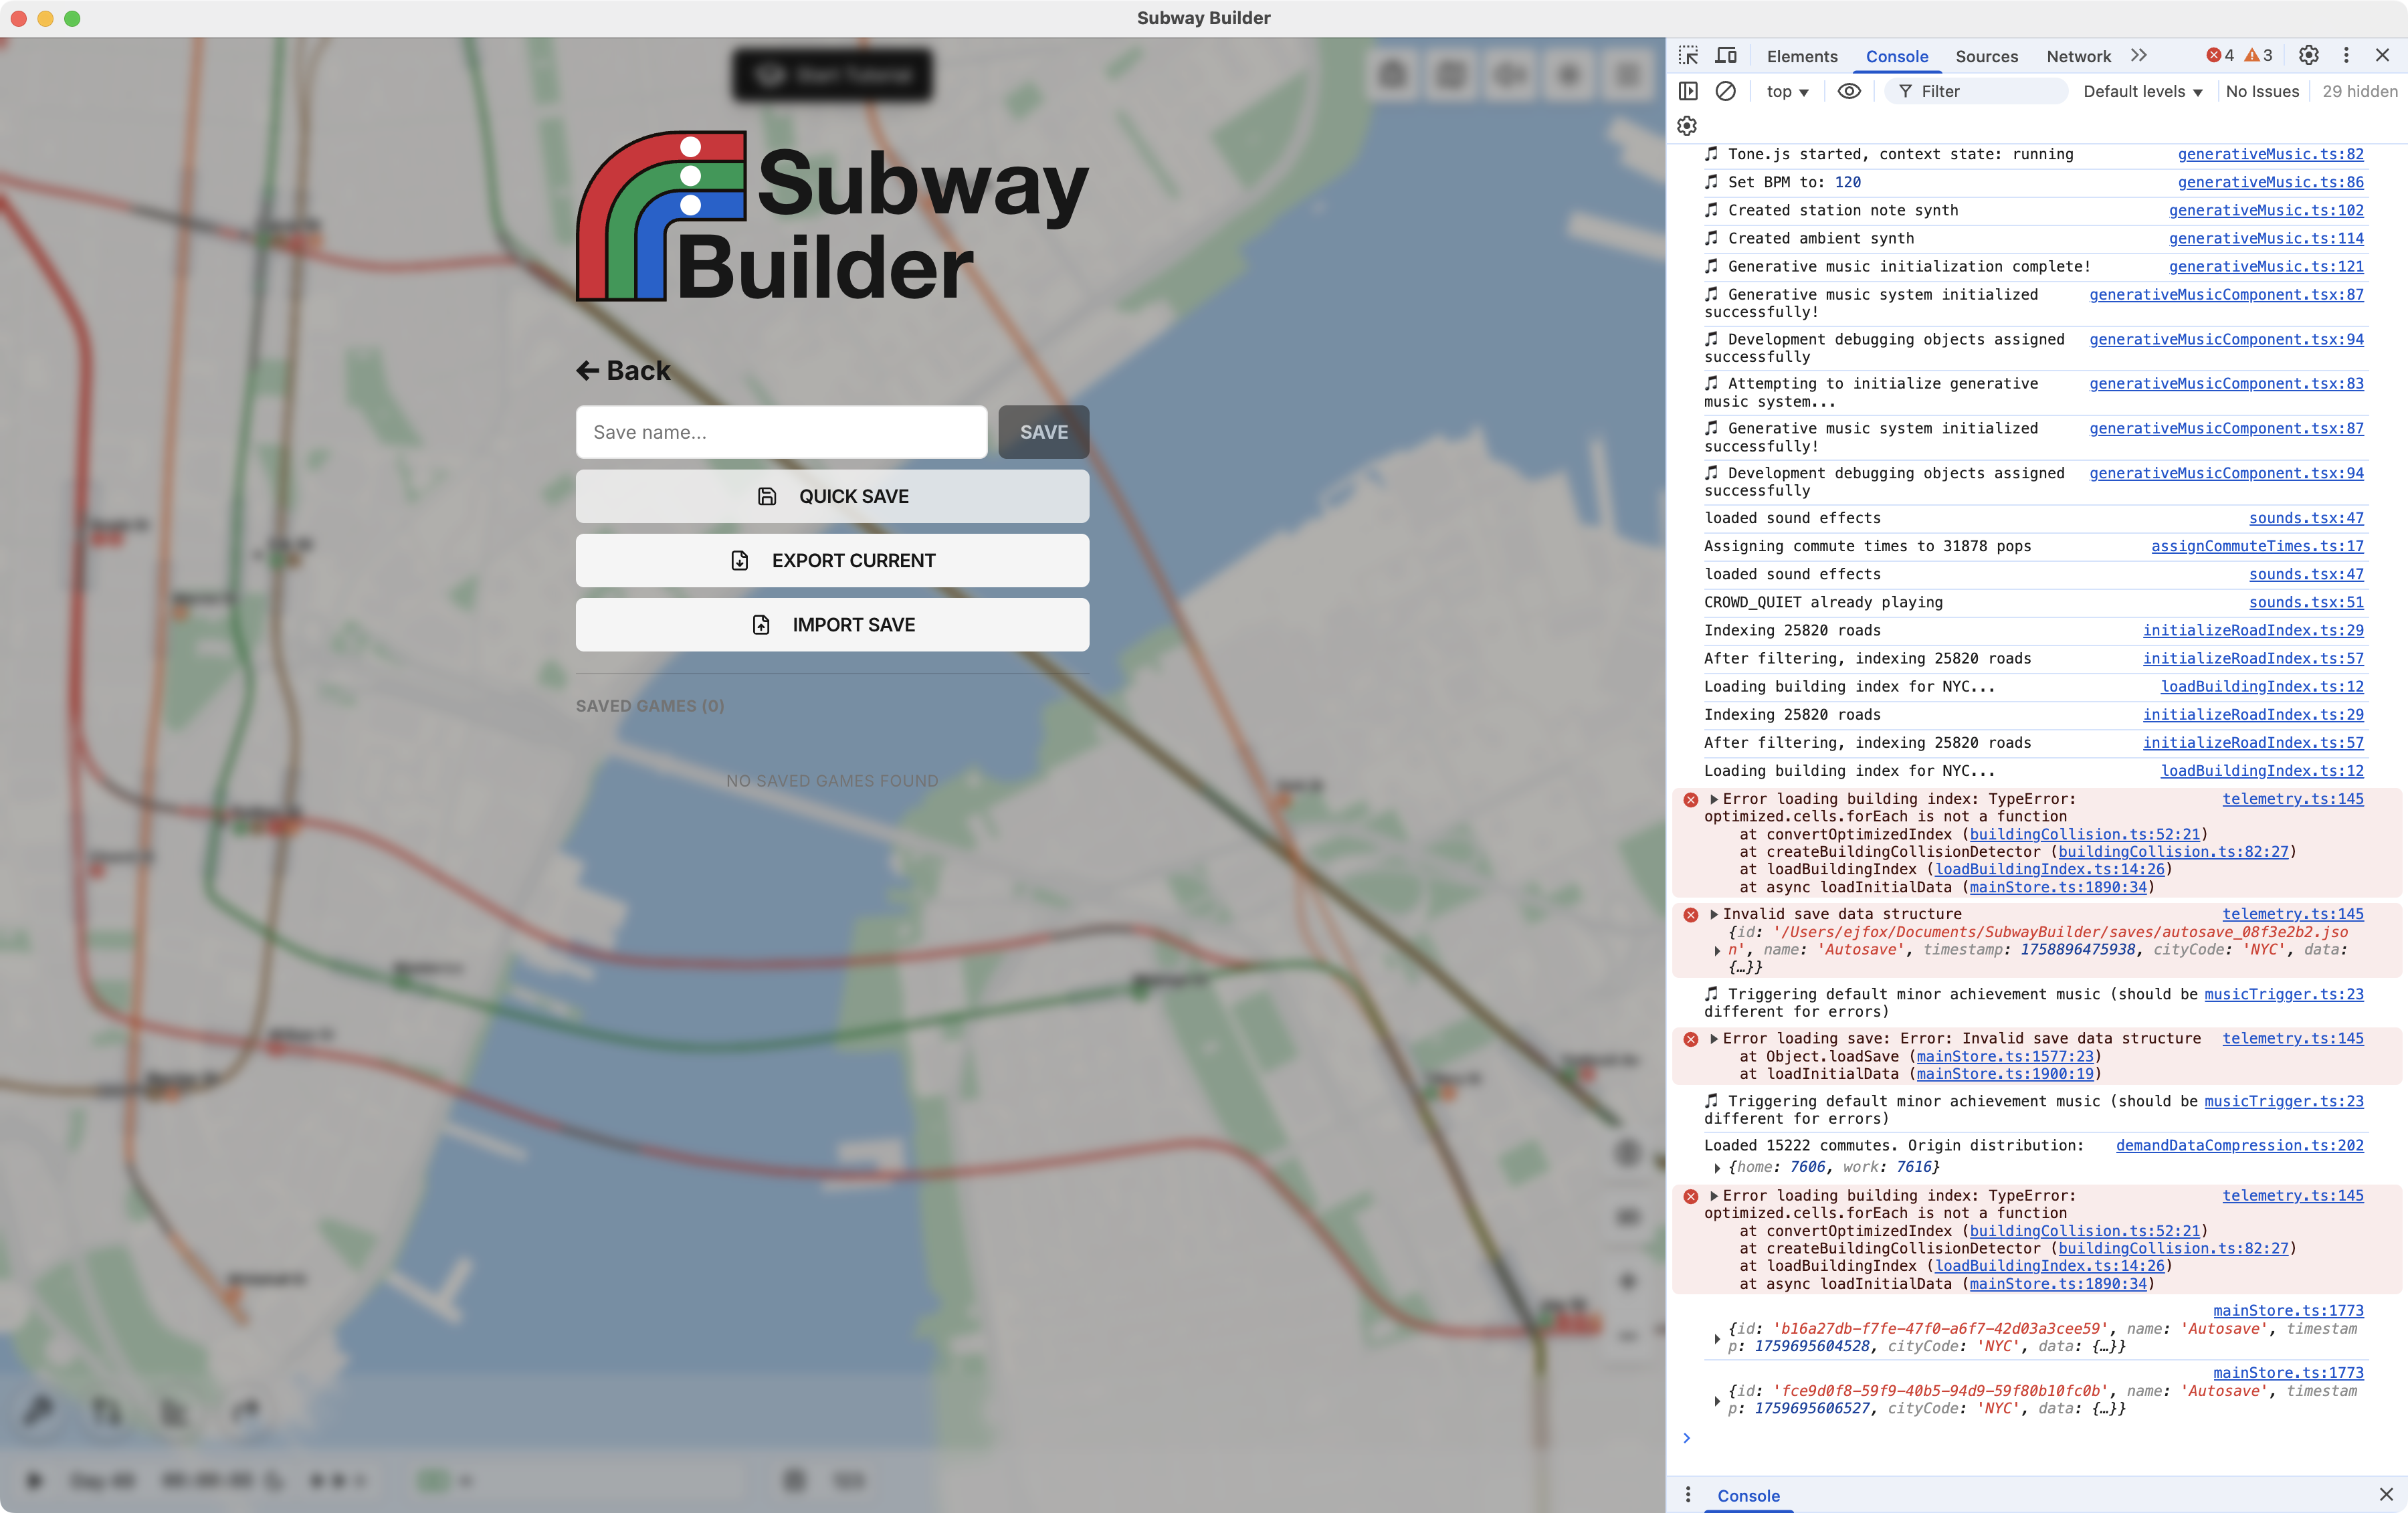
Task: Expand more DevTools tabs chevron
Action: 2139,56
